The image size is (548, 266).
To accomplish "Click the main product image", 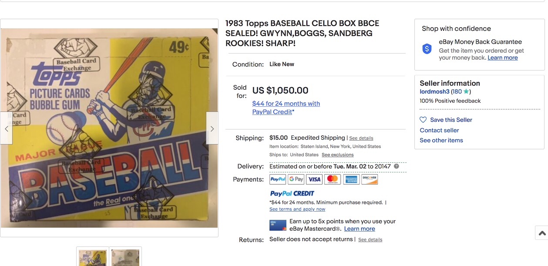I will [x=109, y=128].
